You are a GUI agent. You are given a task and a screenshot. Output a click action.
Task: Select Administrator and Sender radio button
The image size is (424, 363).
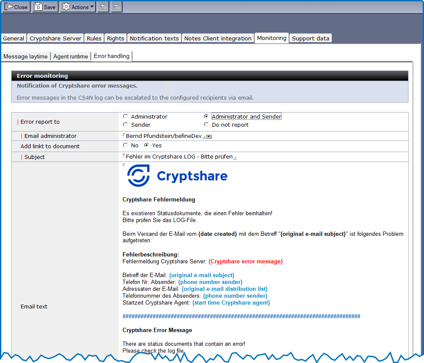206,116
